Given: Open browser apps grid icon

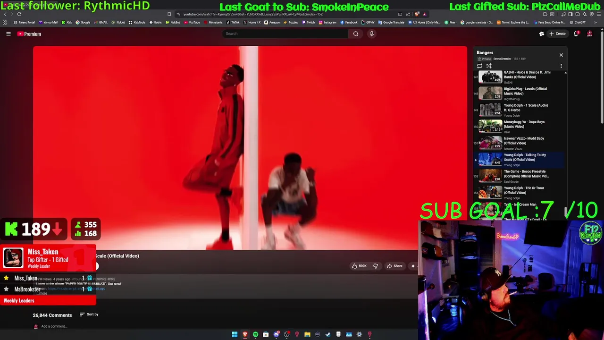Looking at the screenshot, I should click(5, 22).
